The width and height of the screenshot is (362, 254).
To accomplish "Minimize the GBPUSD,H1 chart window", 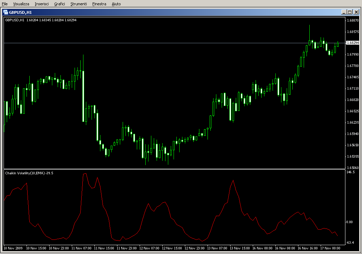I will [x=344, y=12].
